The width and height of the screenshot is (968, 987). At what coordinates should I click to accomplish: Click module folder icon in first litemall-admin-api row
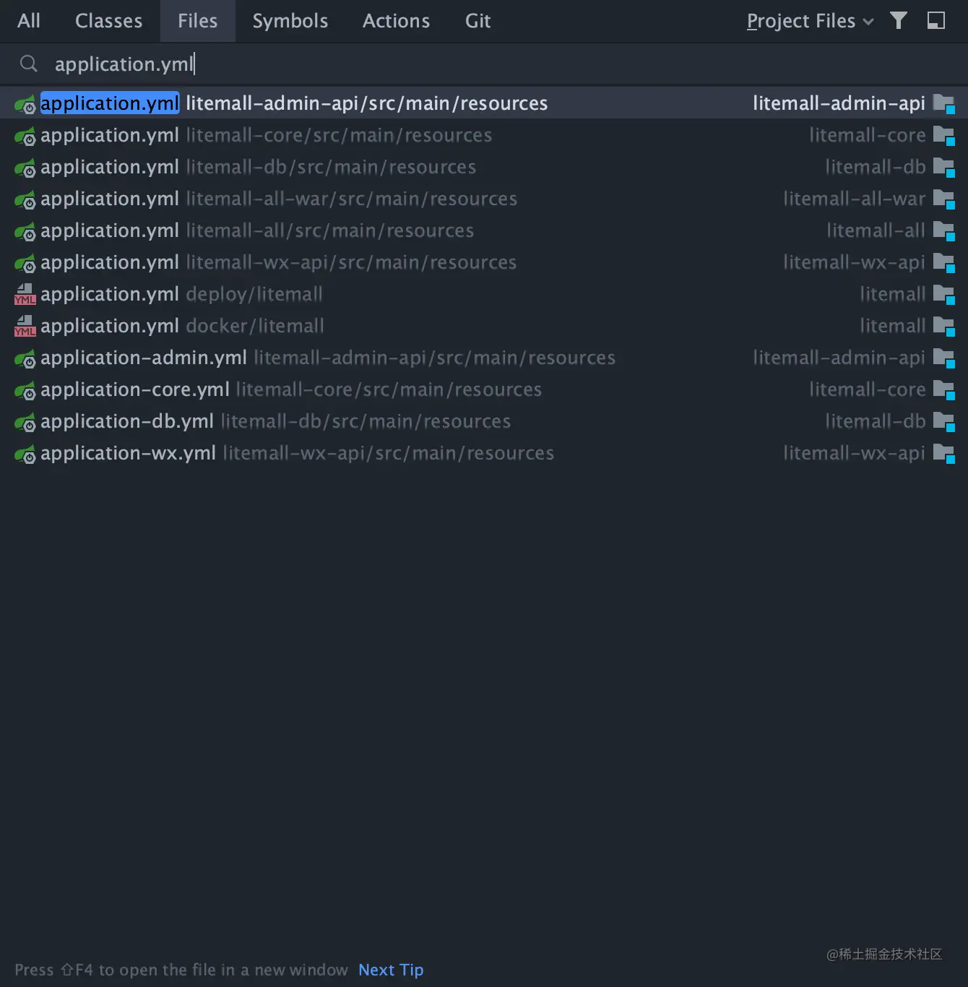pyautogui.click(x=944, y=104)
